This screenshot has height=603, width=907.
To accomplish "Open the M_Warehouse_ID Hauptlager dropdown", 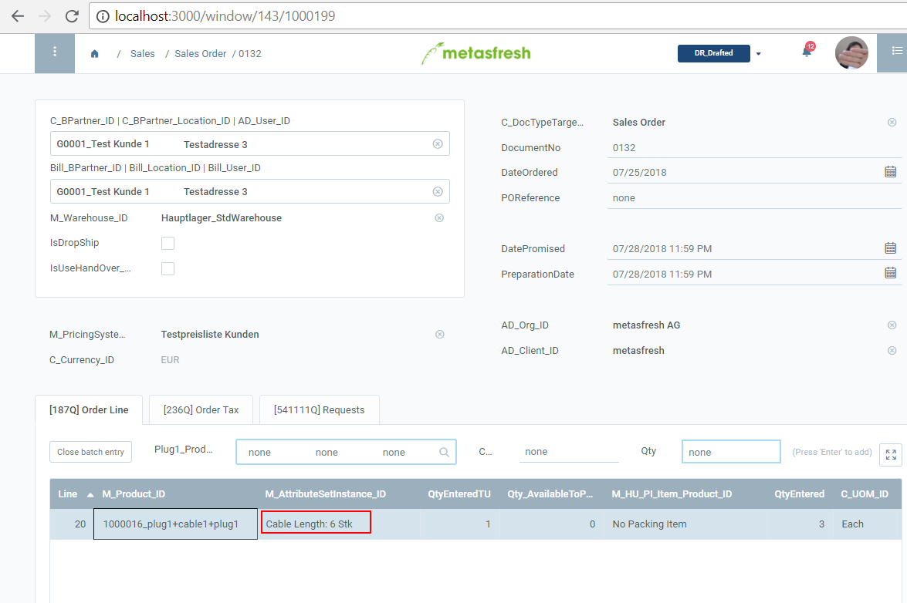I will (x=222, y=217).
